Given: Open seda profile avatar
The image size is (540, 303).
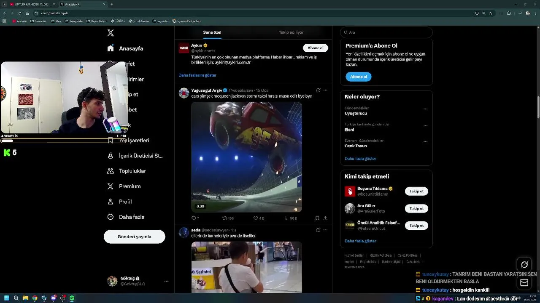Looking at the screenshot, I should pyautogui.click(x=184, y=233).
